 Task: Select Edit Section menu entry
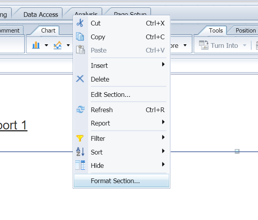(111, 95)
